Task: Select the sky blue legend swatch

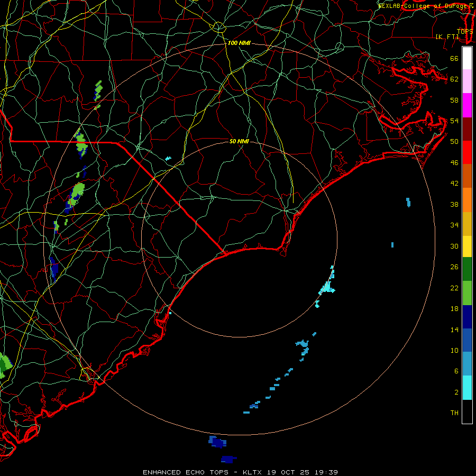Action: tap(467, 364)
